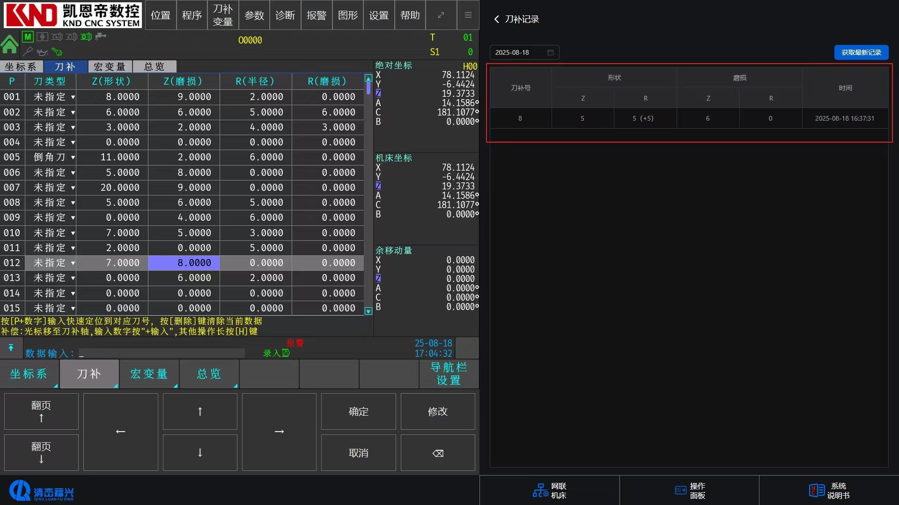Click the green M mode indicator icon

point(28,36)
